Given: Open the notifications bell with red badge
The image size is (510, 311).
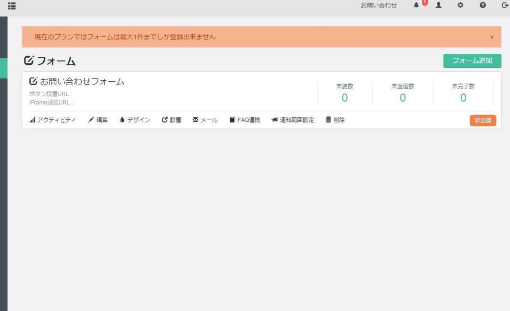Looking at the screenshot, I should pos(417,5).
